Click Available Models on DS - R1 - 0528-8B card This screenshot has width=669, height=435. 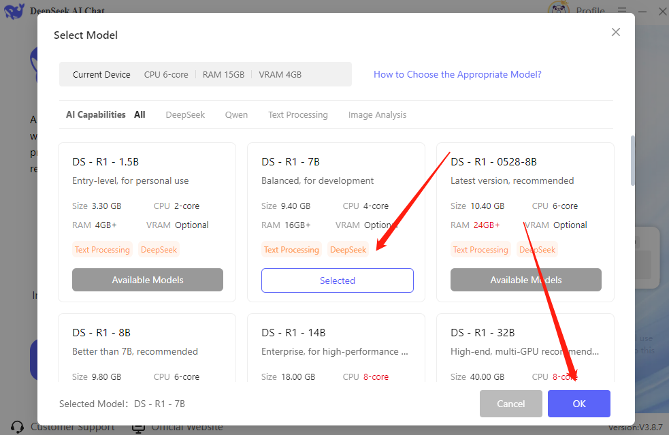(526, 280)
